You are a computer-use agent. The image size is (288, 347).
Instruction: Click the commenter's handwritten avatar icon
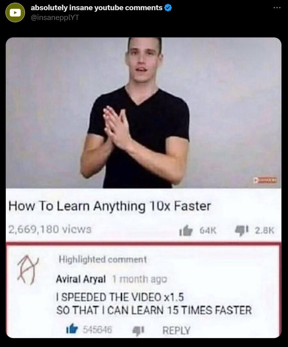28,270
